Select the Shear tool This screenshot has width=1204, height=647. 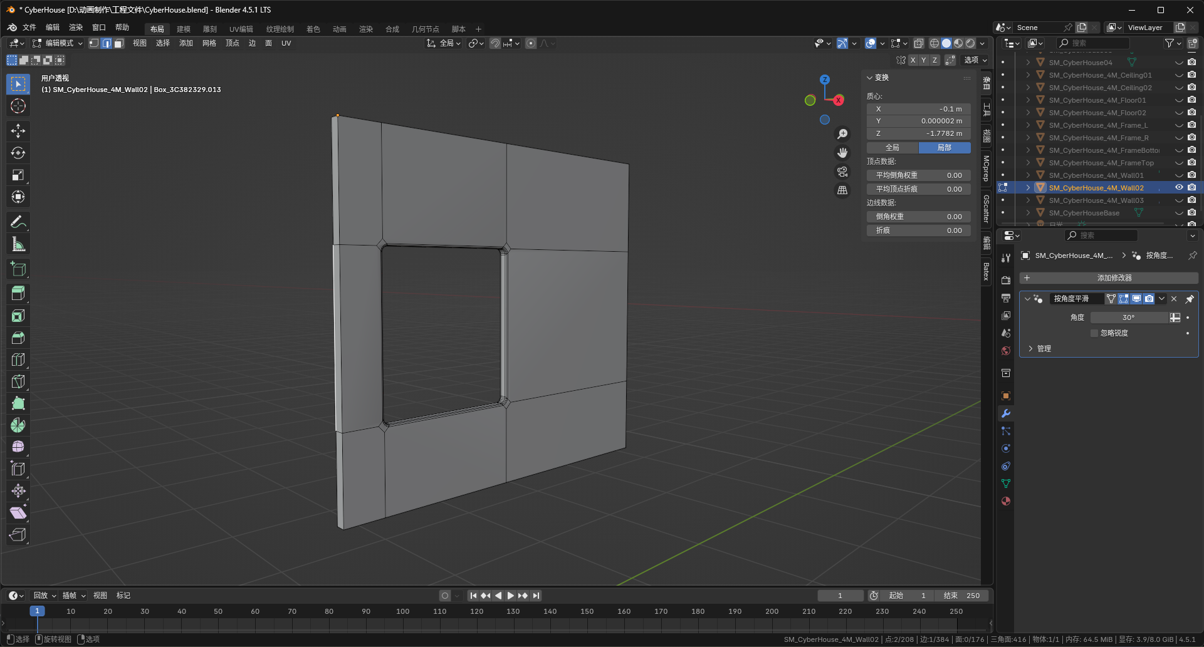click(18, 513)
